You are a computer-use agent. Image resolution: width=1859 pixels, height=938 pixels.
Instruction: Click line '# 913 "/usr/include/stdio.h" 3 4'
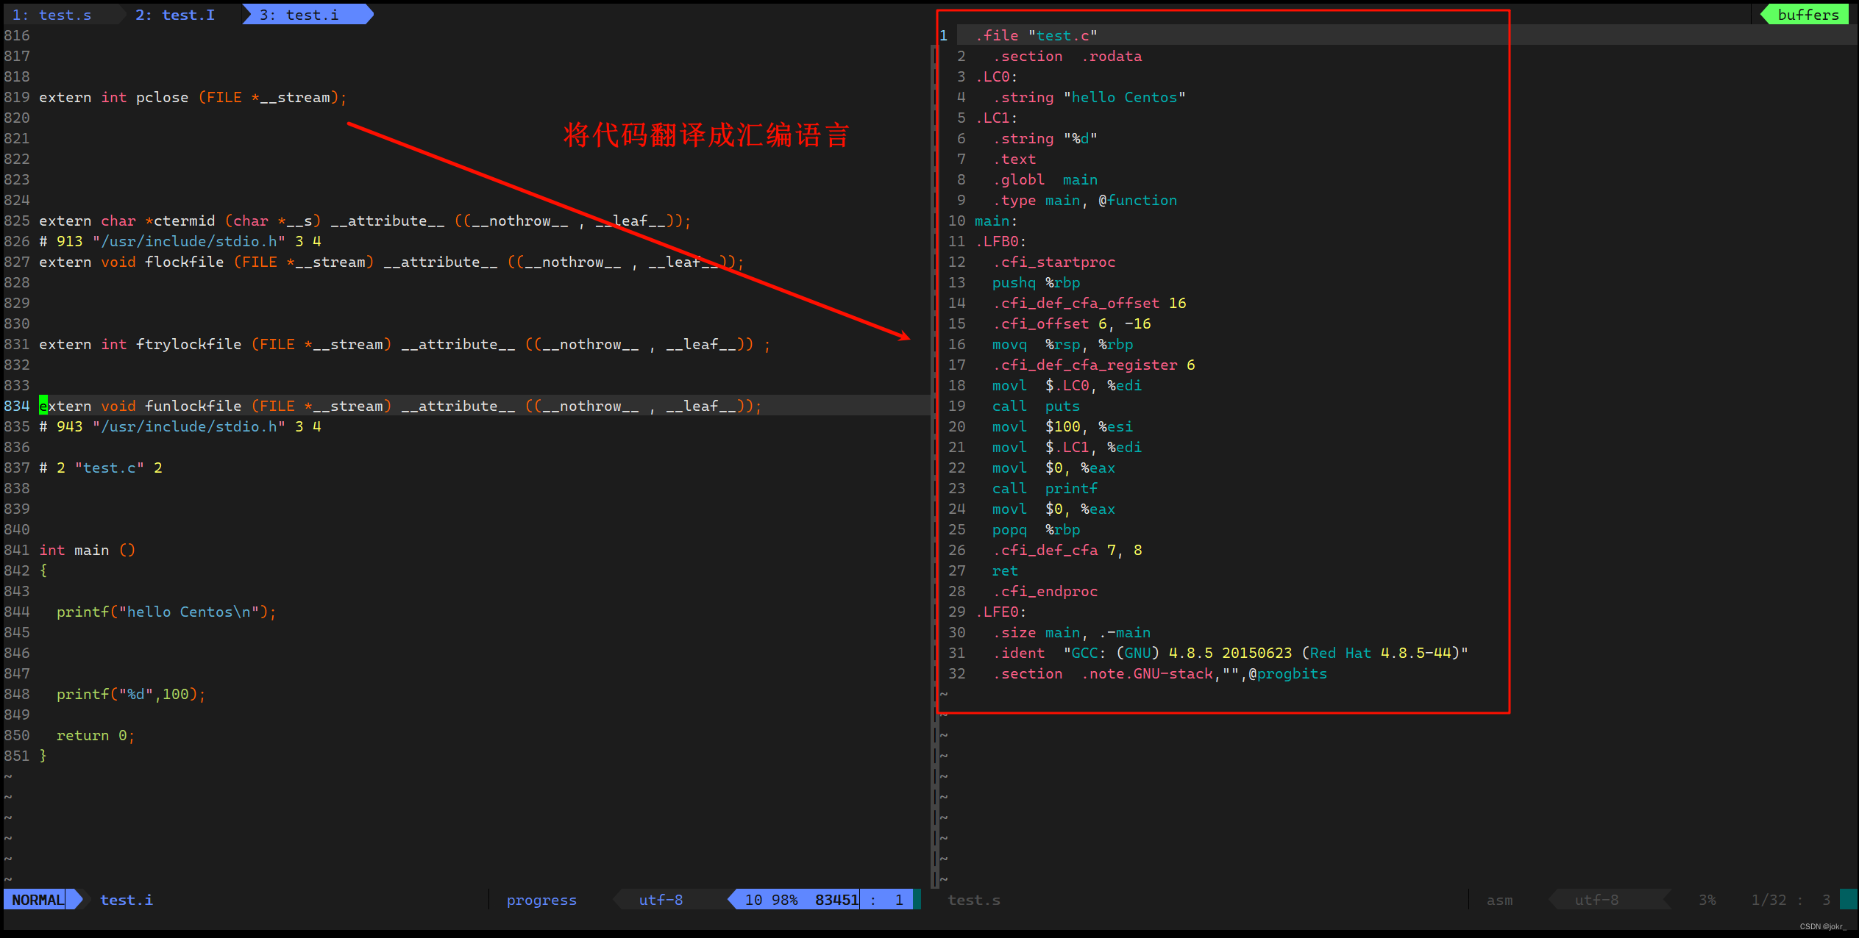coord(180,242)
